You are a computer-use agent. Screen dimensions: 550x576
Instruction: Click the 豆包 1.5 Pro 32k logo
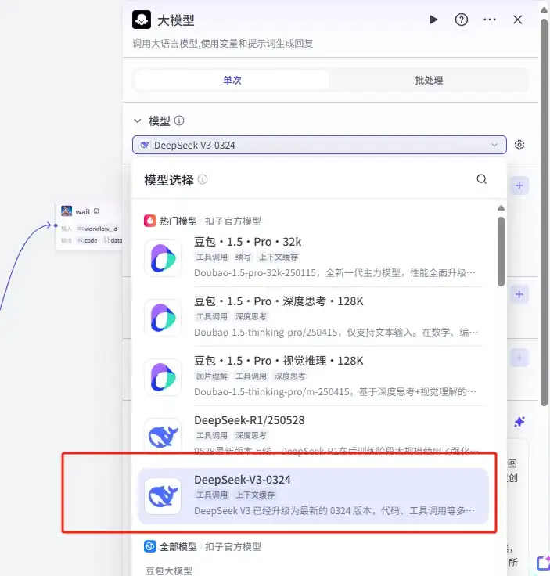click(x=163, y=258)
